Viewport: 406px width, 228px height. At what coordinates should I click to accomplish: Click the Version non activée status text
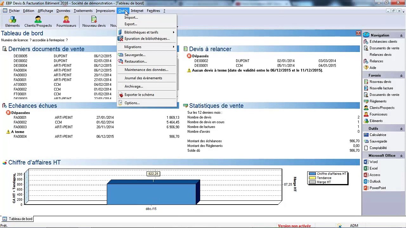click(x=294, y=226)
